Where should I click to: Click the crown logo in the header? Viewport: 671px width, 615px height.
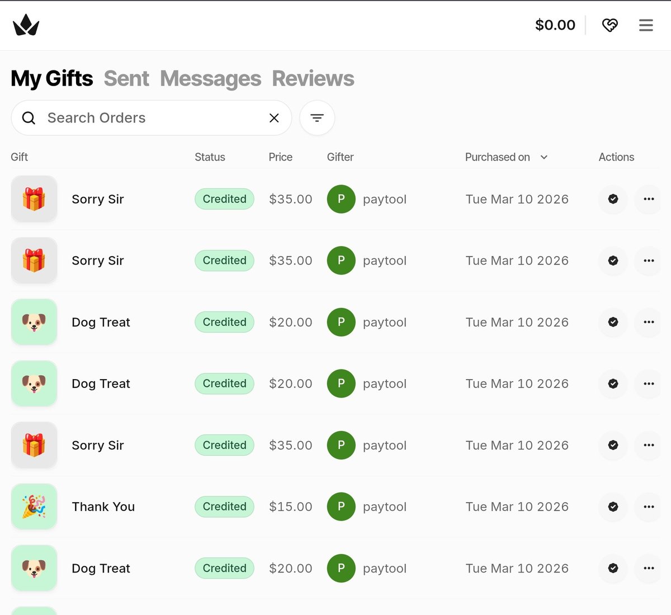click(x=26, y=25)
